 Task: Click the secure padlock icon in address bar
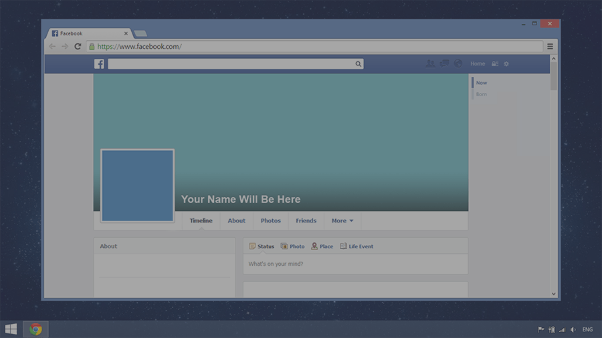coord(92,46)
